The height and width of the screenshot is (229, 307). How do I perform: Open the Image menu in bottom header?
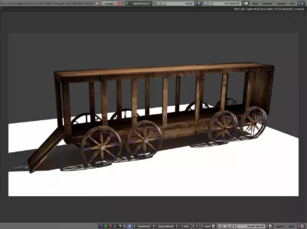pos(280,227)
